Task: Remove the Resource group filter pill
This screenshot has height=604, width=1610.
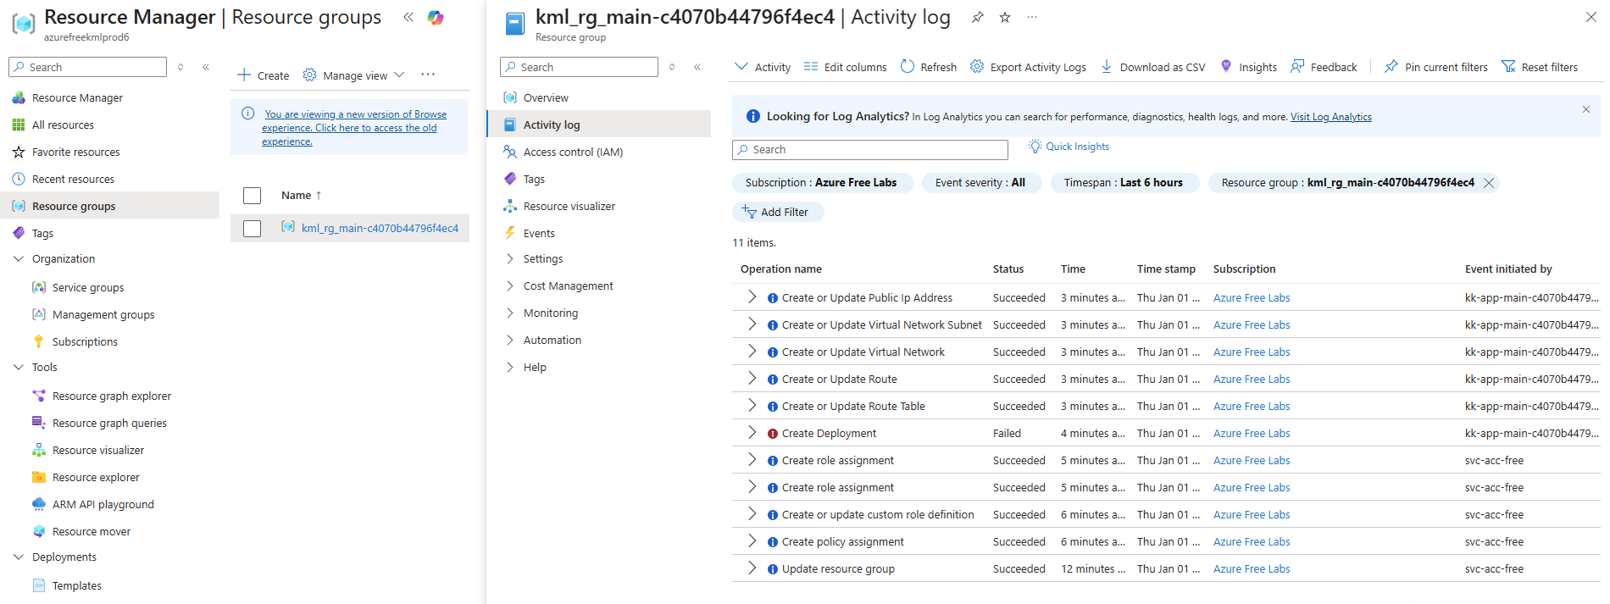Action: (1489, 183)
